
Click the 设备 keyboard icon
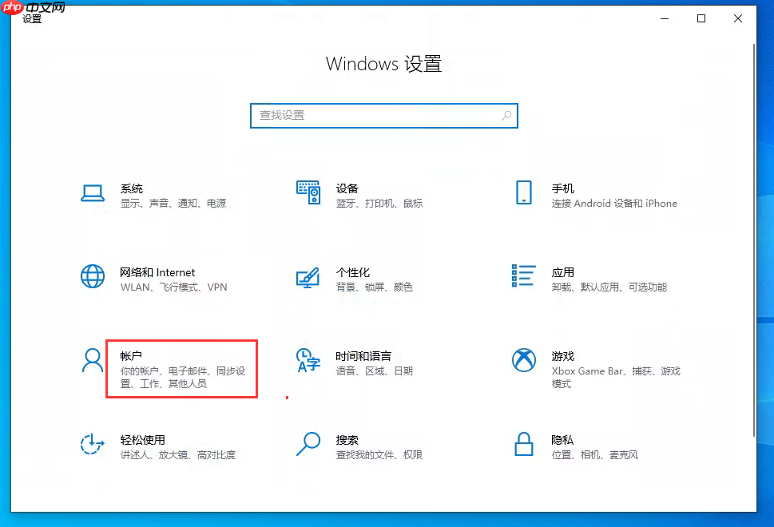308,194
